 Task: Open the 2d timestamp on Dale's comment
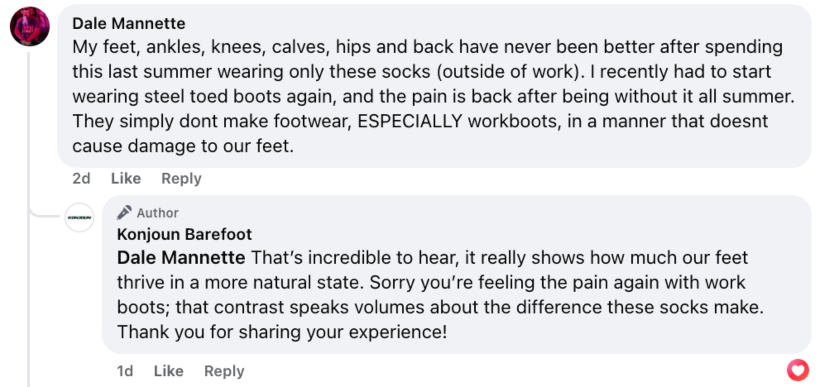point(81,179)
